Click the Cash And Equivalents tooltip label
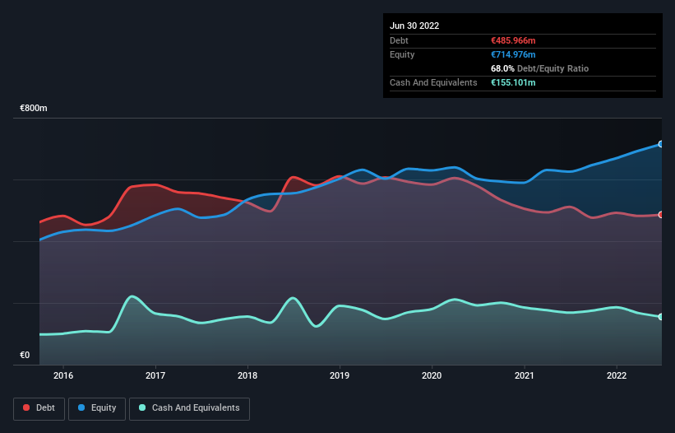This screenshot has width=675, height=433. coord(433,82)
